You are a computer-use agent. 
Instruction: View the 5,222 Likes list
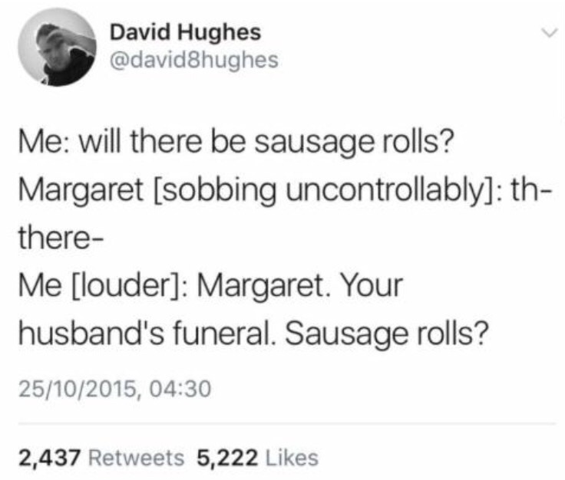tap(257, 458)
